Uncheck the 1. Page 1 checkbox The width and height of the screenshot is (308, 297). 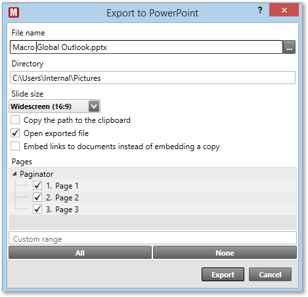click(x=37, y=185)
